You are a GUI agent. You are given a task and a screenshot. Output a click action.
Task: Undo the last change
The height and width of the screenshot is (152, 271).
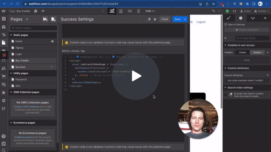[x=213, y=11]
